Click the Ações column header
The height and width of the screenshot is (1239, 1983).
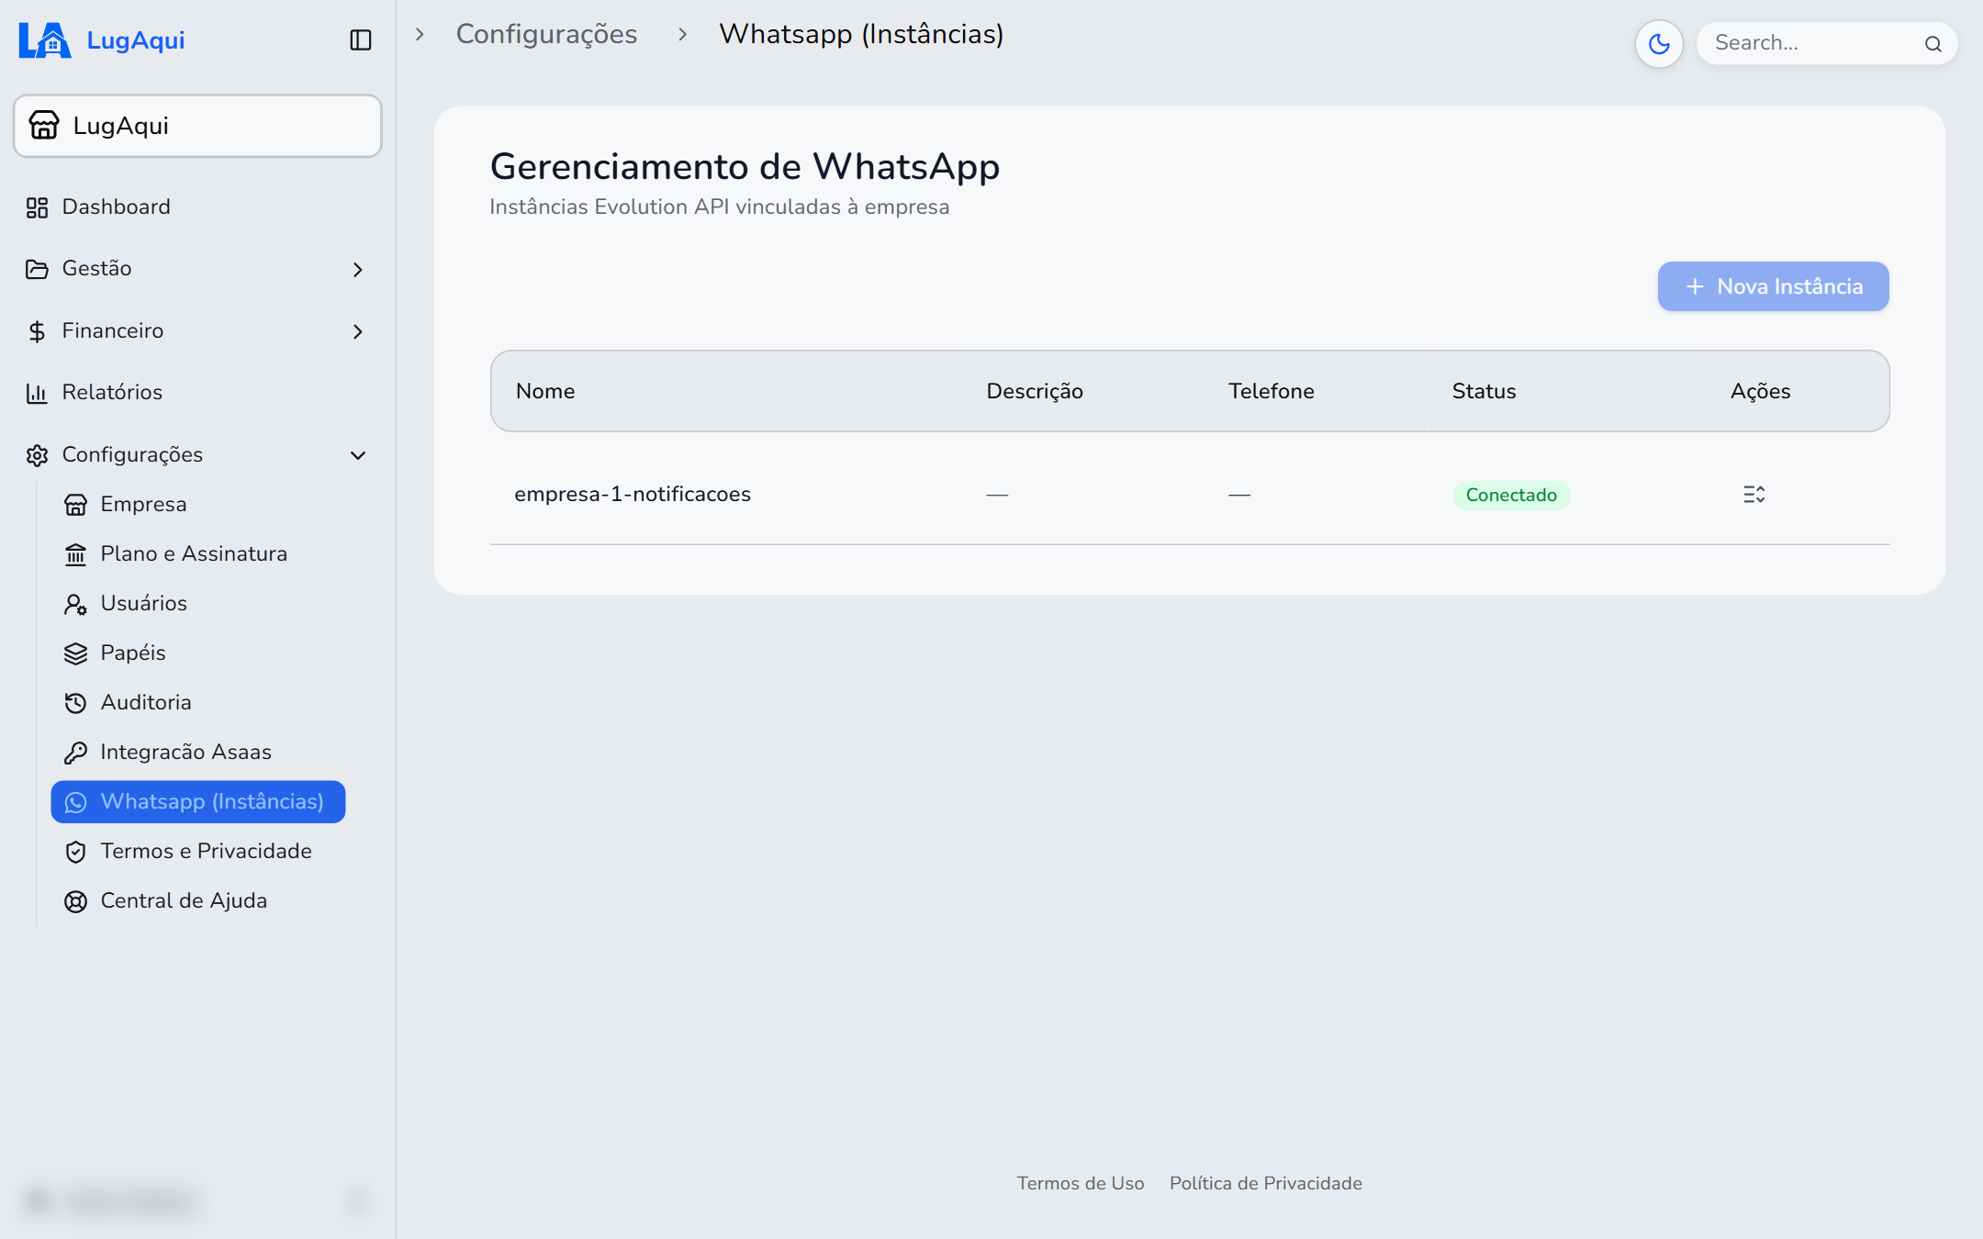[x=1760, y=391]
